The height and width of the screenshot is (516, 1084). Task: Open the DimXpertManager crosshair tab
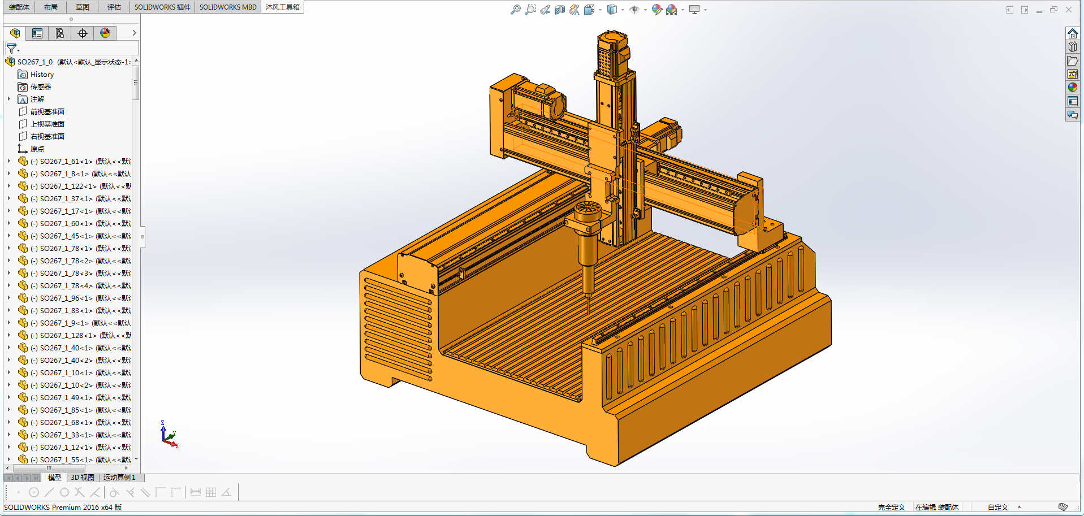(83, 33)
